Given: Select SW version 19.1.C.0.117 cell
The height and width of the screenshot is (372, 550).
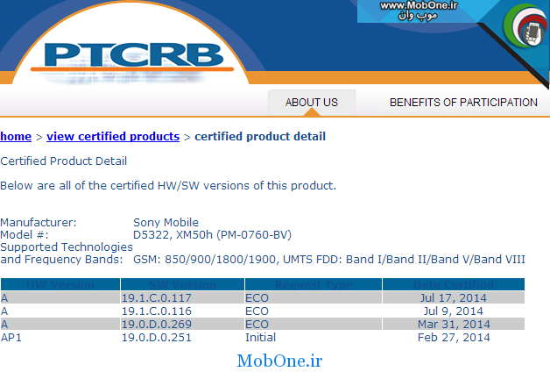Looking at the screenshot, I should (158, 298).
